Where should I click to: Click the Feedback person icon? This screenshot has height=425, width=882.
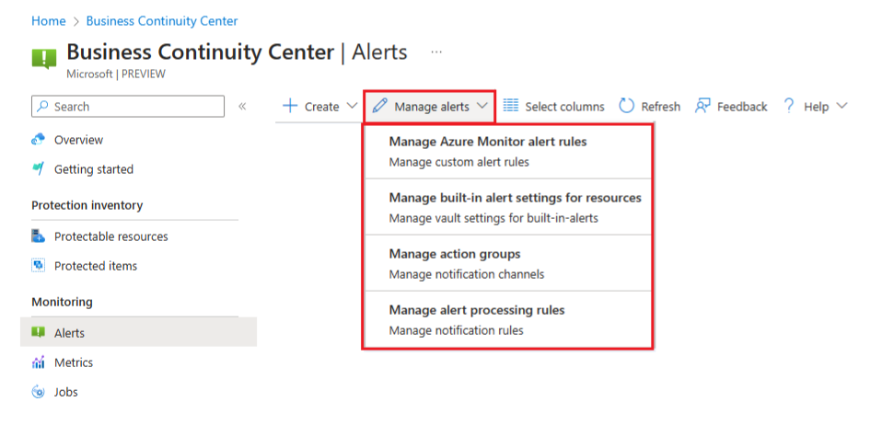click(702, 106)
